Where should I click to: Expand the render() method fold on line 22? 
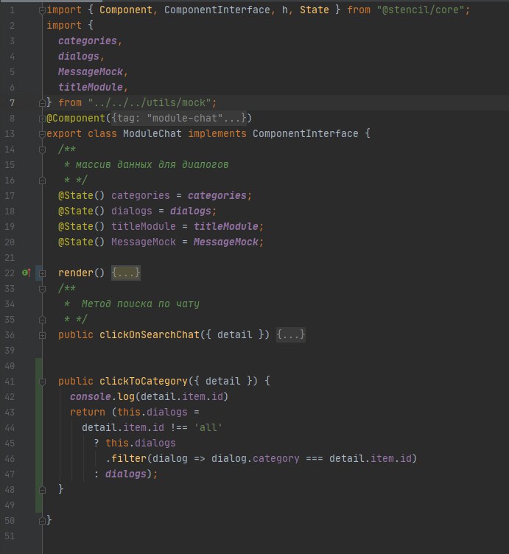click(x=42, y=273)
